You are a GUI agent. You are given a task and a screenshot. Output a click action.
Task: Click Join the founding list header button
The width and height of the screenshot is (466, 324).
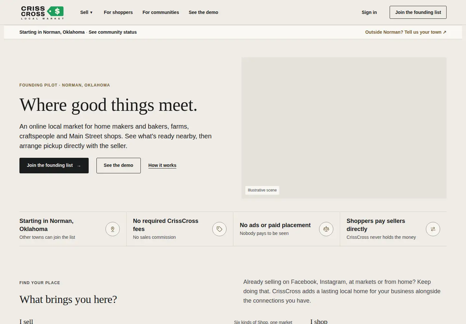pyautogui.click(x=418, y=12)
